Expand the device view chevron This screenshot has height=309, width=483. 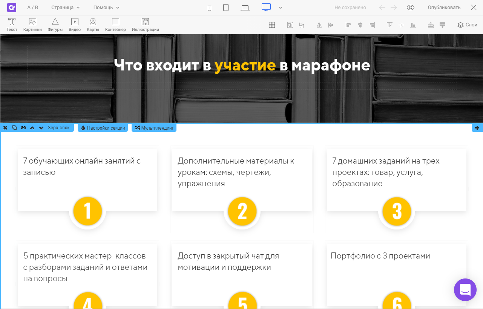tap(281, 8)
